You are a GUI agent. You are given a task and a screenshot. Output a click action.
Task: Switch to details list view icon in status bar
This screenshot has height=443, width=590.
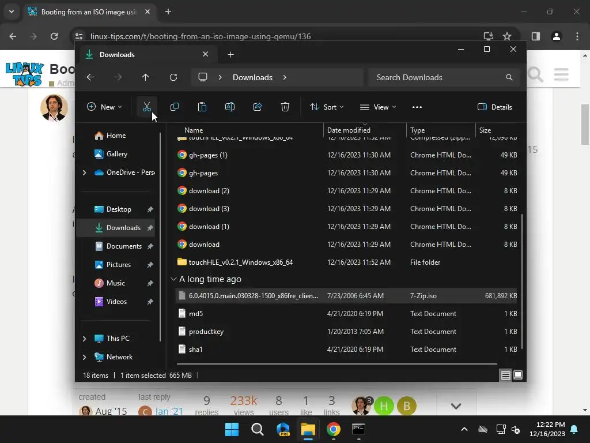506,375
